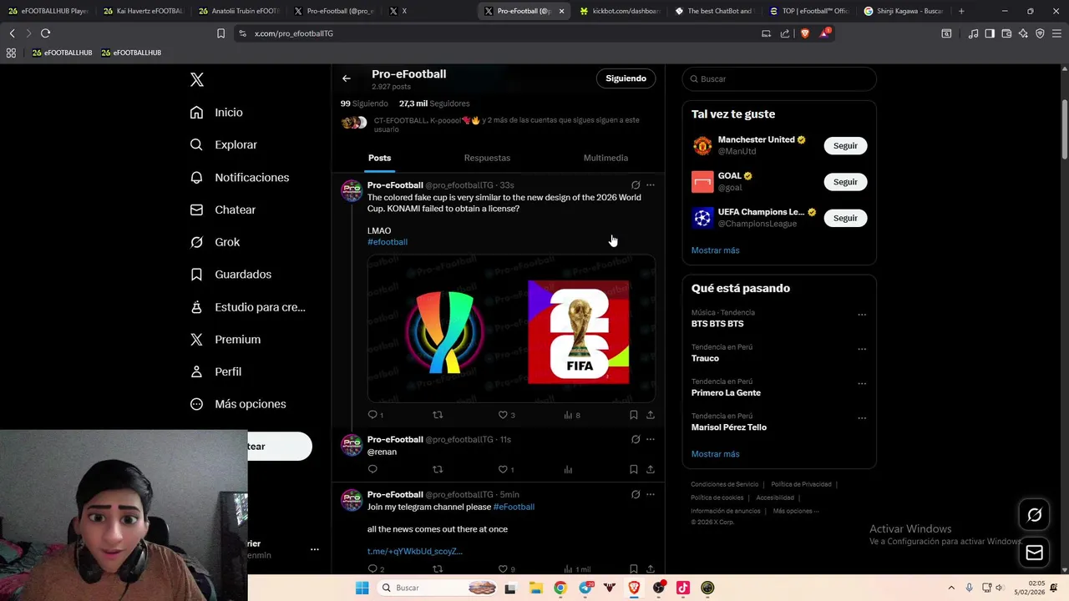Screen dimensions: 1069x601
Task: Click Mostrar más under suggestions
Action: [x=715, y=250]
